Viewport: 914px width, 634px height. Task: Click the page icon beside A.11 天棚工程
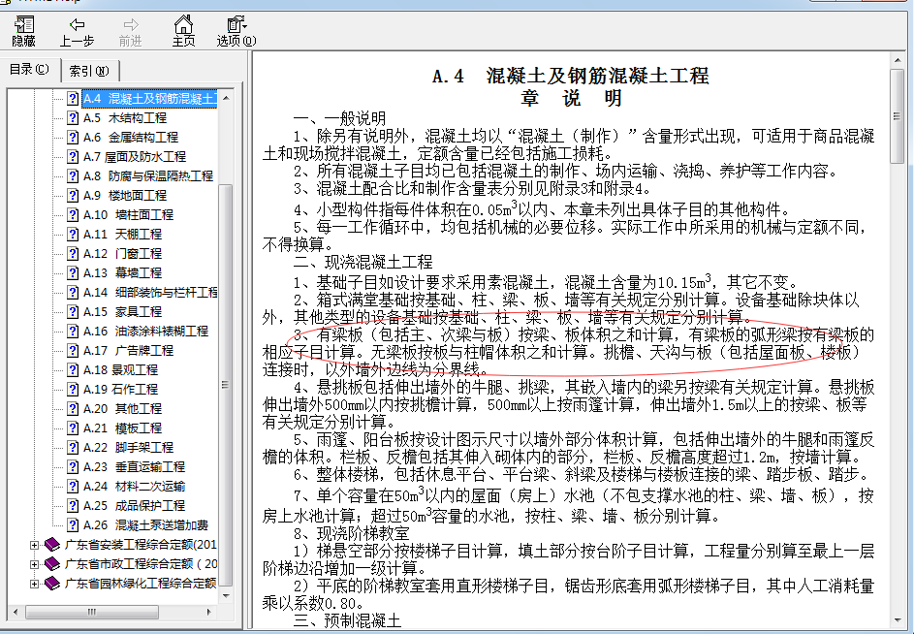[73, 234]
